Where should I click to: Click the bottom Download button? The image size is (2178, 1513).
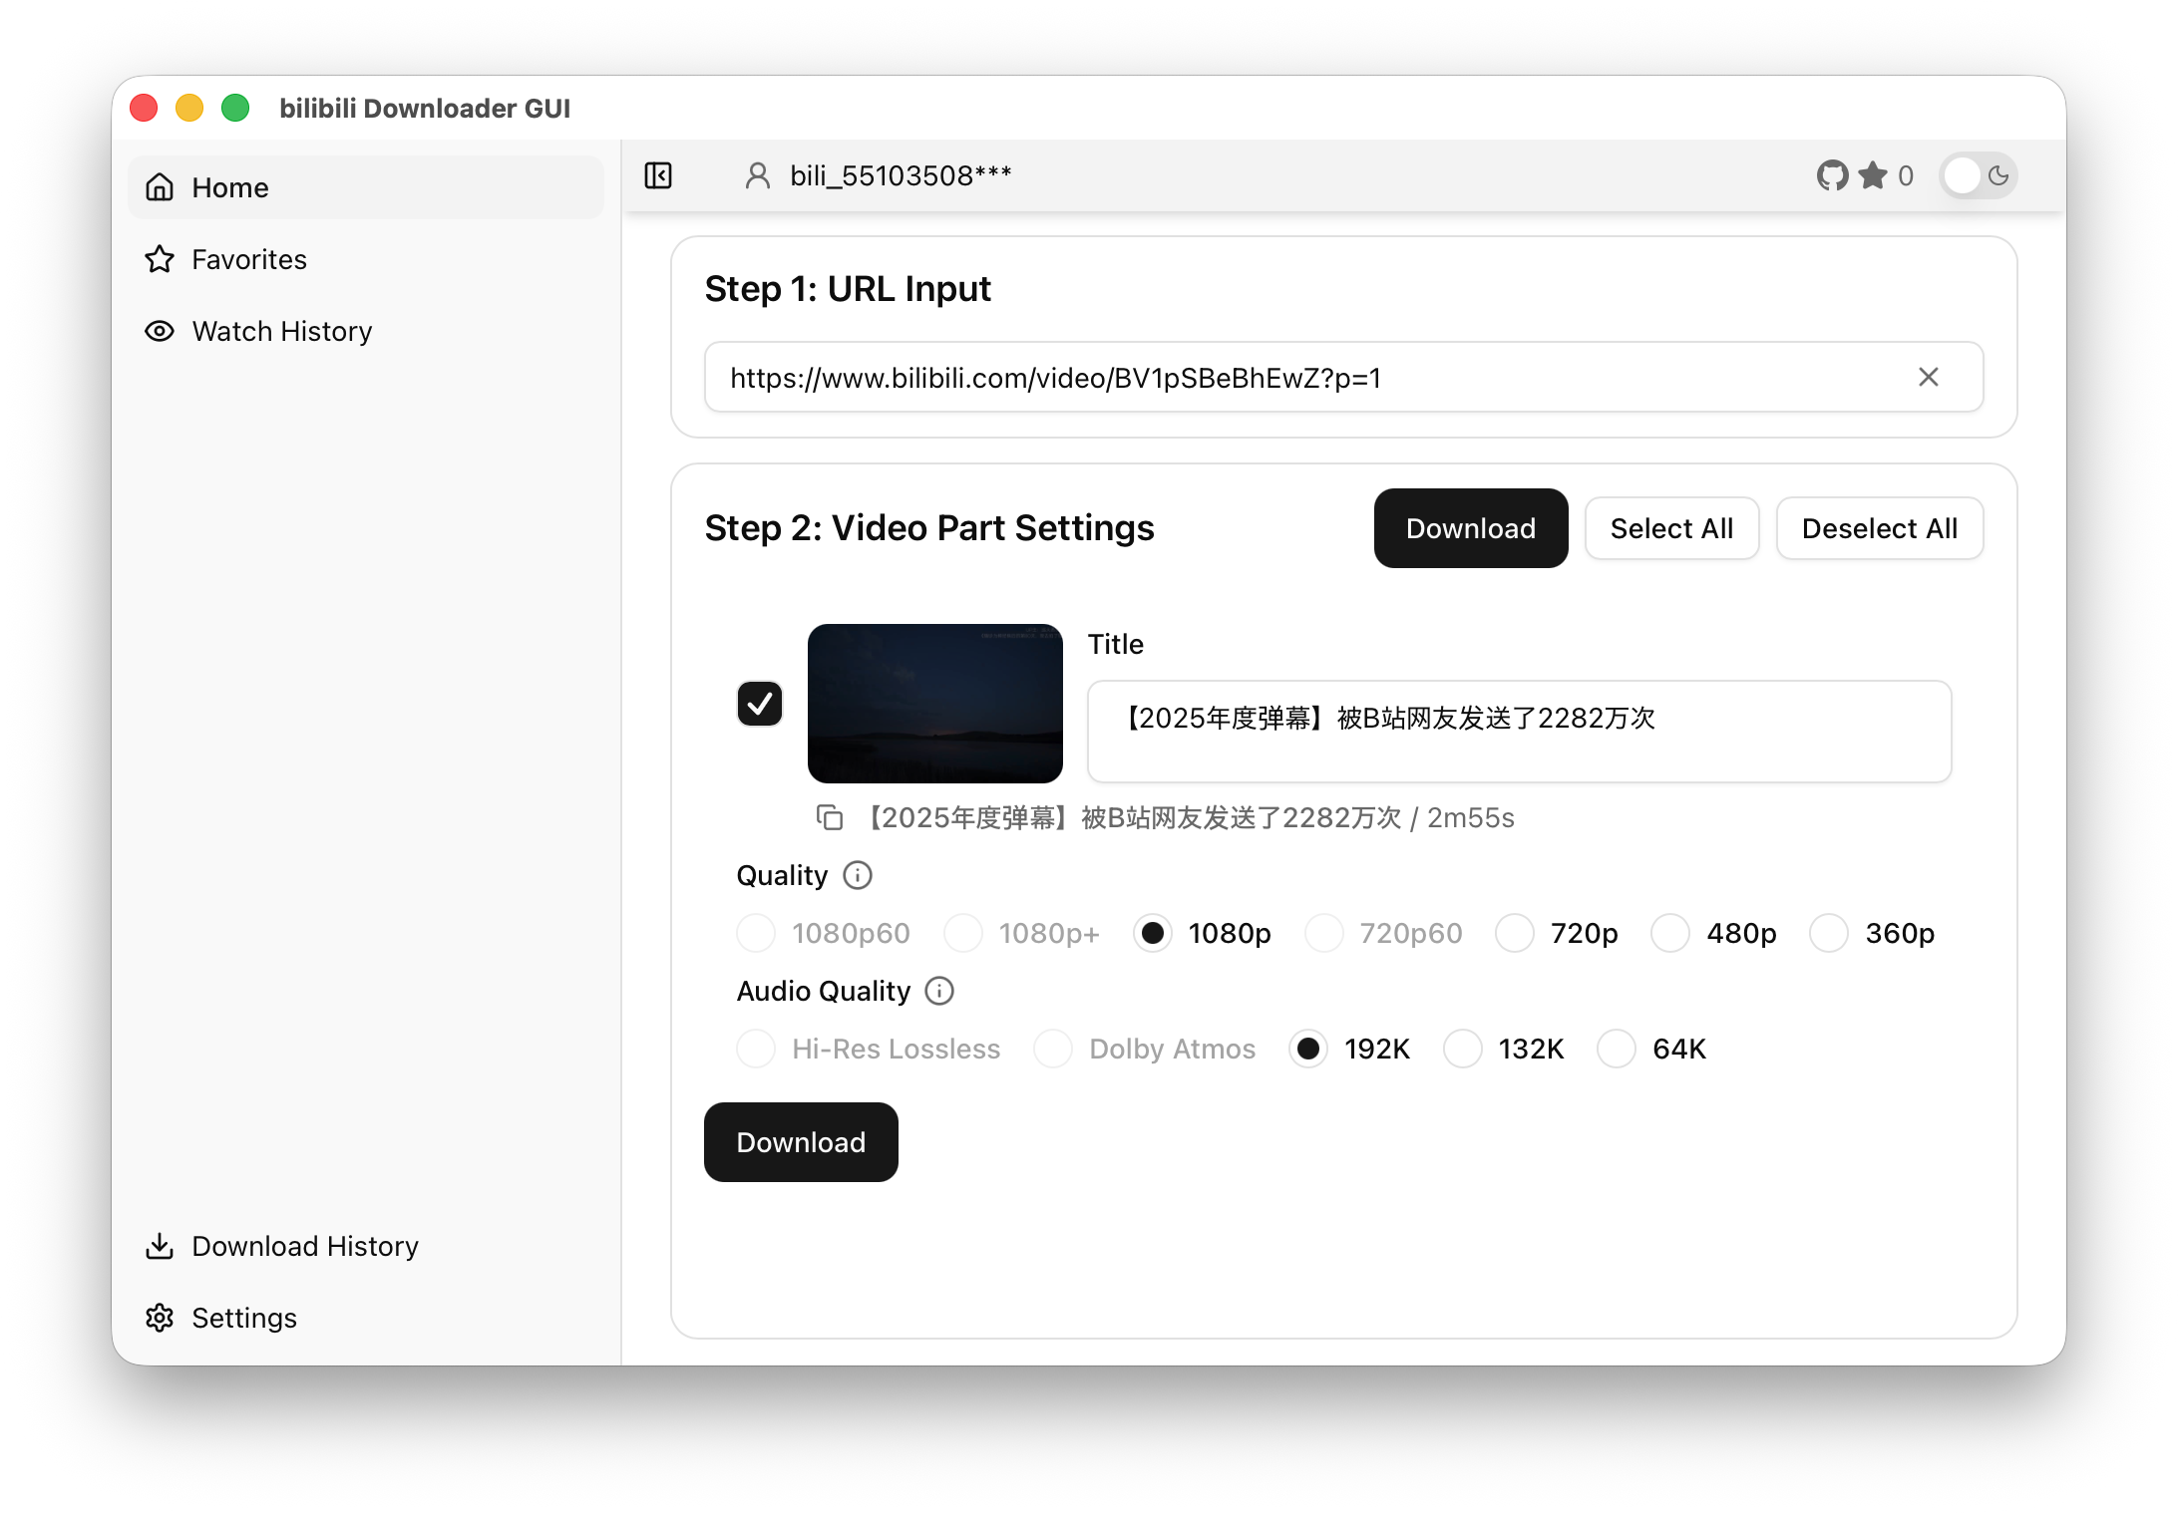[801, 1142]
